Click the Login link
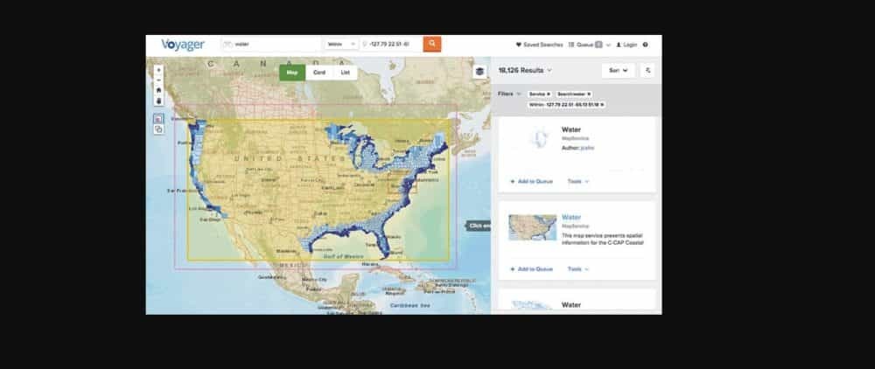This screenshot has width=875, height=369. [626, 45]
